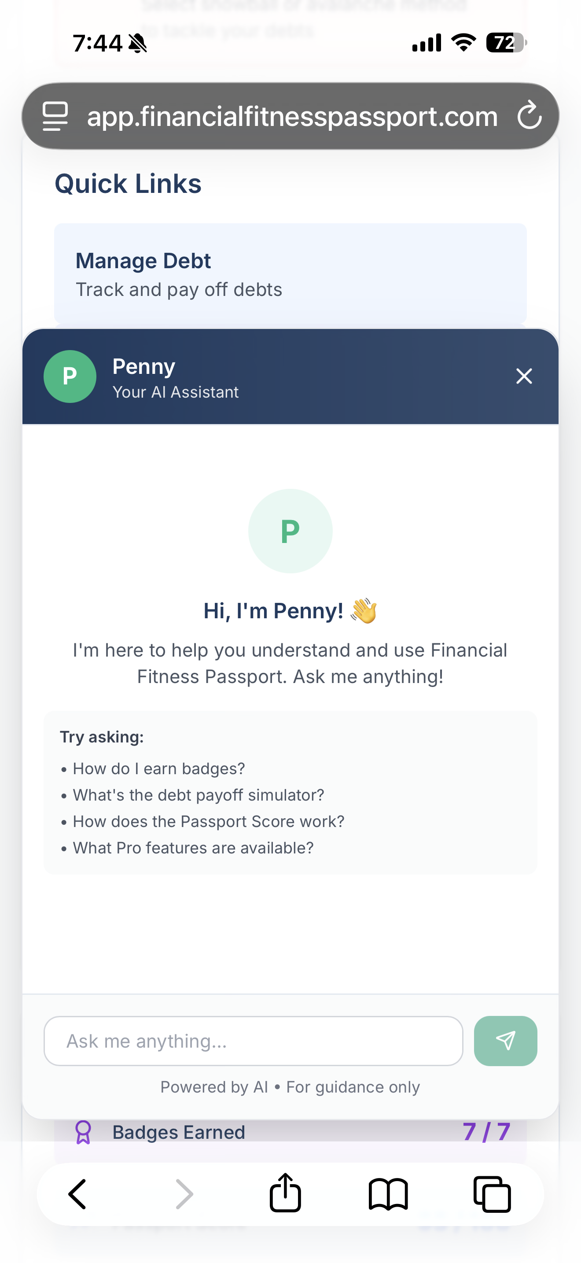The image size is (581, 1263).
Task: Tap the reload page icon
Action: point(530,116)
